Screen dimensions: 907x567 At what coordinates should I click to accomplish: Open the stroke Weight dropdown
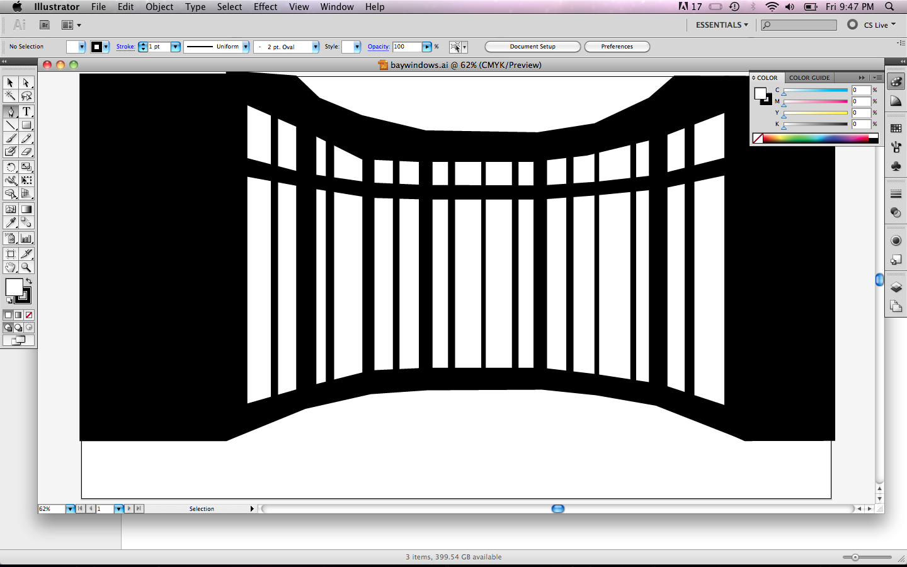click(x=175, y=47)
